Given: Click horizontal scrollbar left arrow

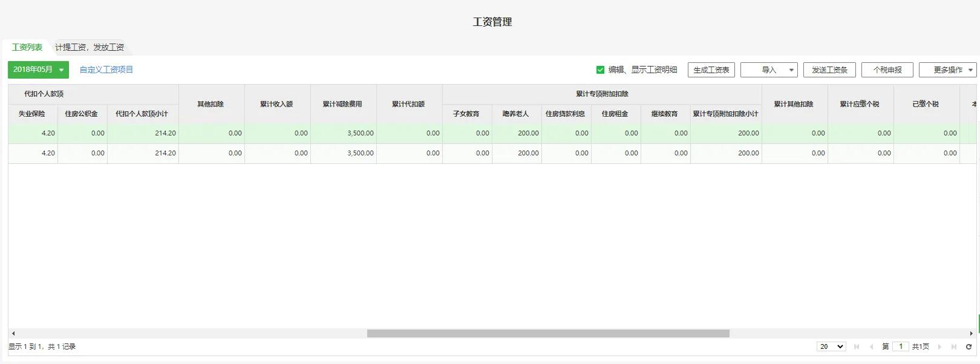Looking at the screenshot, I should pyautogui.click(x=13, y=333).
